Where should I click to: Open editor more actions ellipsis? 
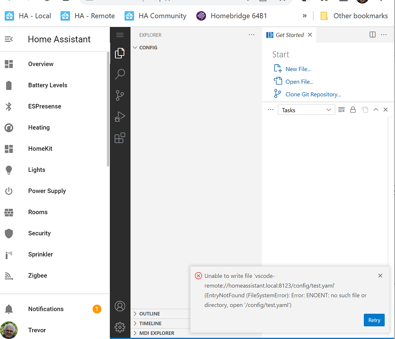coord(384,35)
